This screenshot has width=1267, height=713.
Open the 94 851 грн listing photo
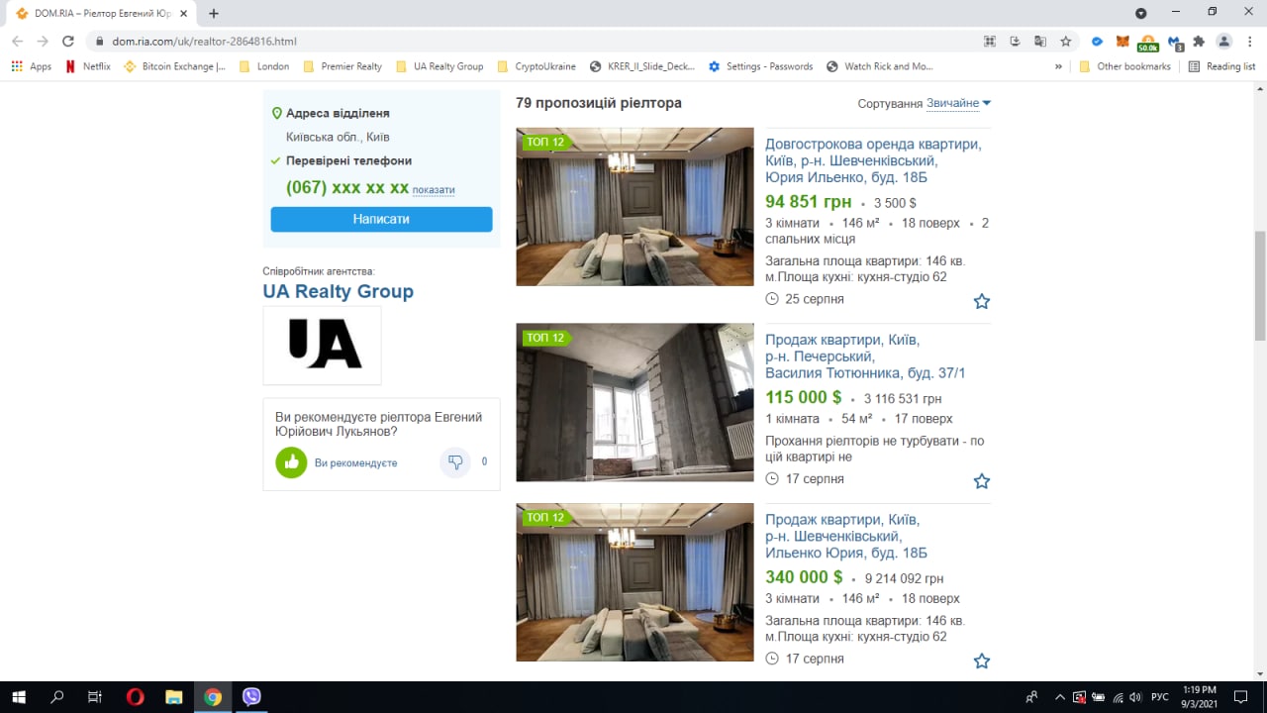(x=634, y=207)
